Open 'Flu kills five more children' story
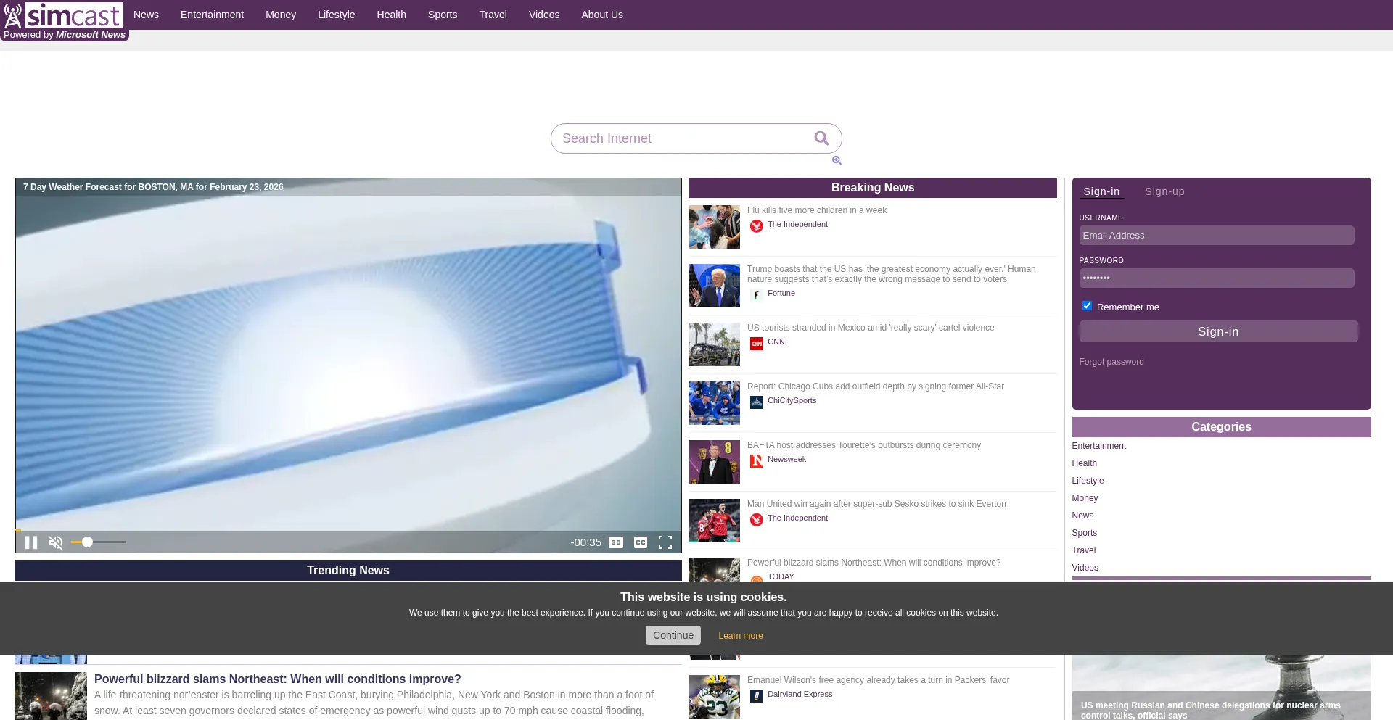This screenshot has height=720, width=1393. click(x=817, y=210)
